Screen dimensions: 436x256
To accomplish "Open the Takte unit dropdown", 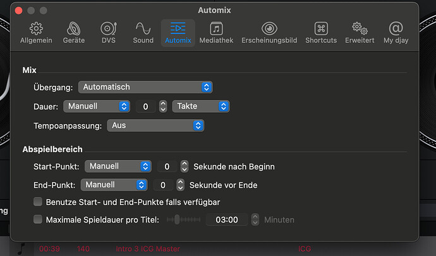I will point(201,107).
